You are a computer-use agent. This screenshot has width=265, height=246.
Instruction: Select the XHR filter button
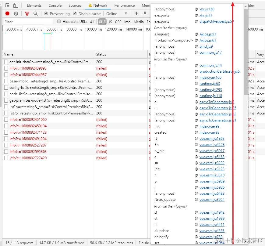click(102, 22)
